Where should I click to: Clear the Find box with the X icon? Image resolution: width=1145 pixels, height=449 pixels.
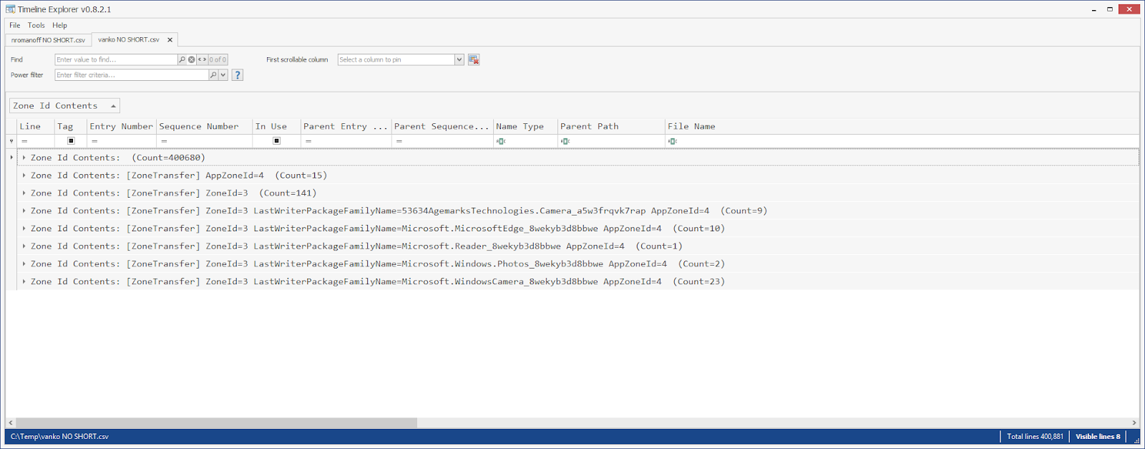(x=191, y=59)
